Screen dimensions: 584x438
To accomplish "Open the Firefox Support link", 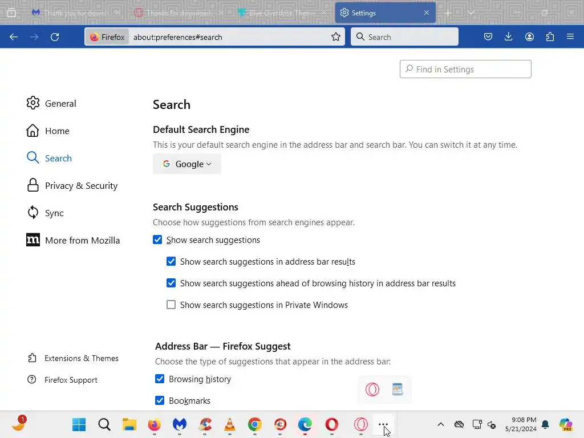I will 63,380.
